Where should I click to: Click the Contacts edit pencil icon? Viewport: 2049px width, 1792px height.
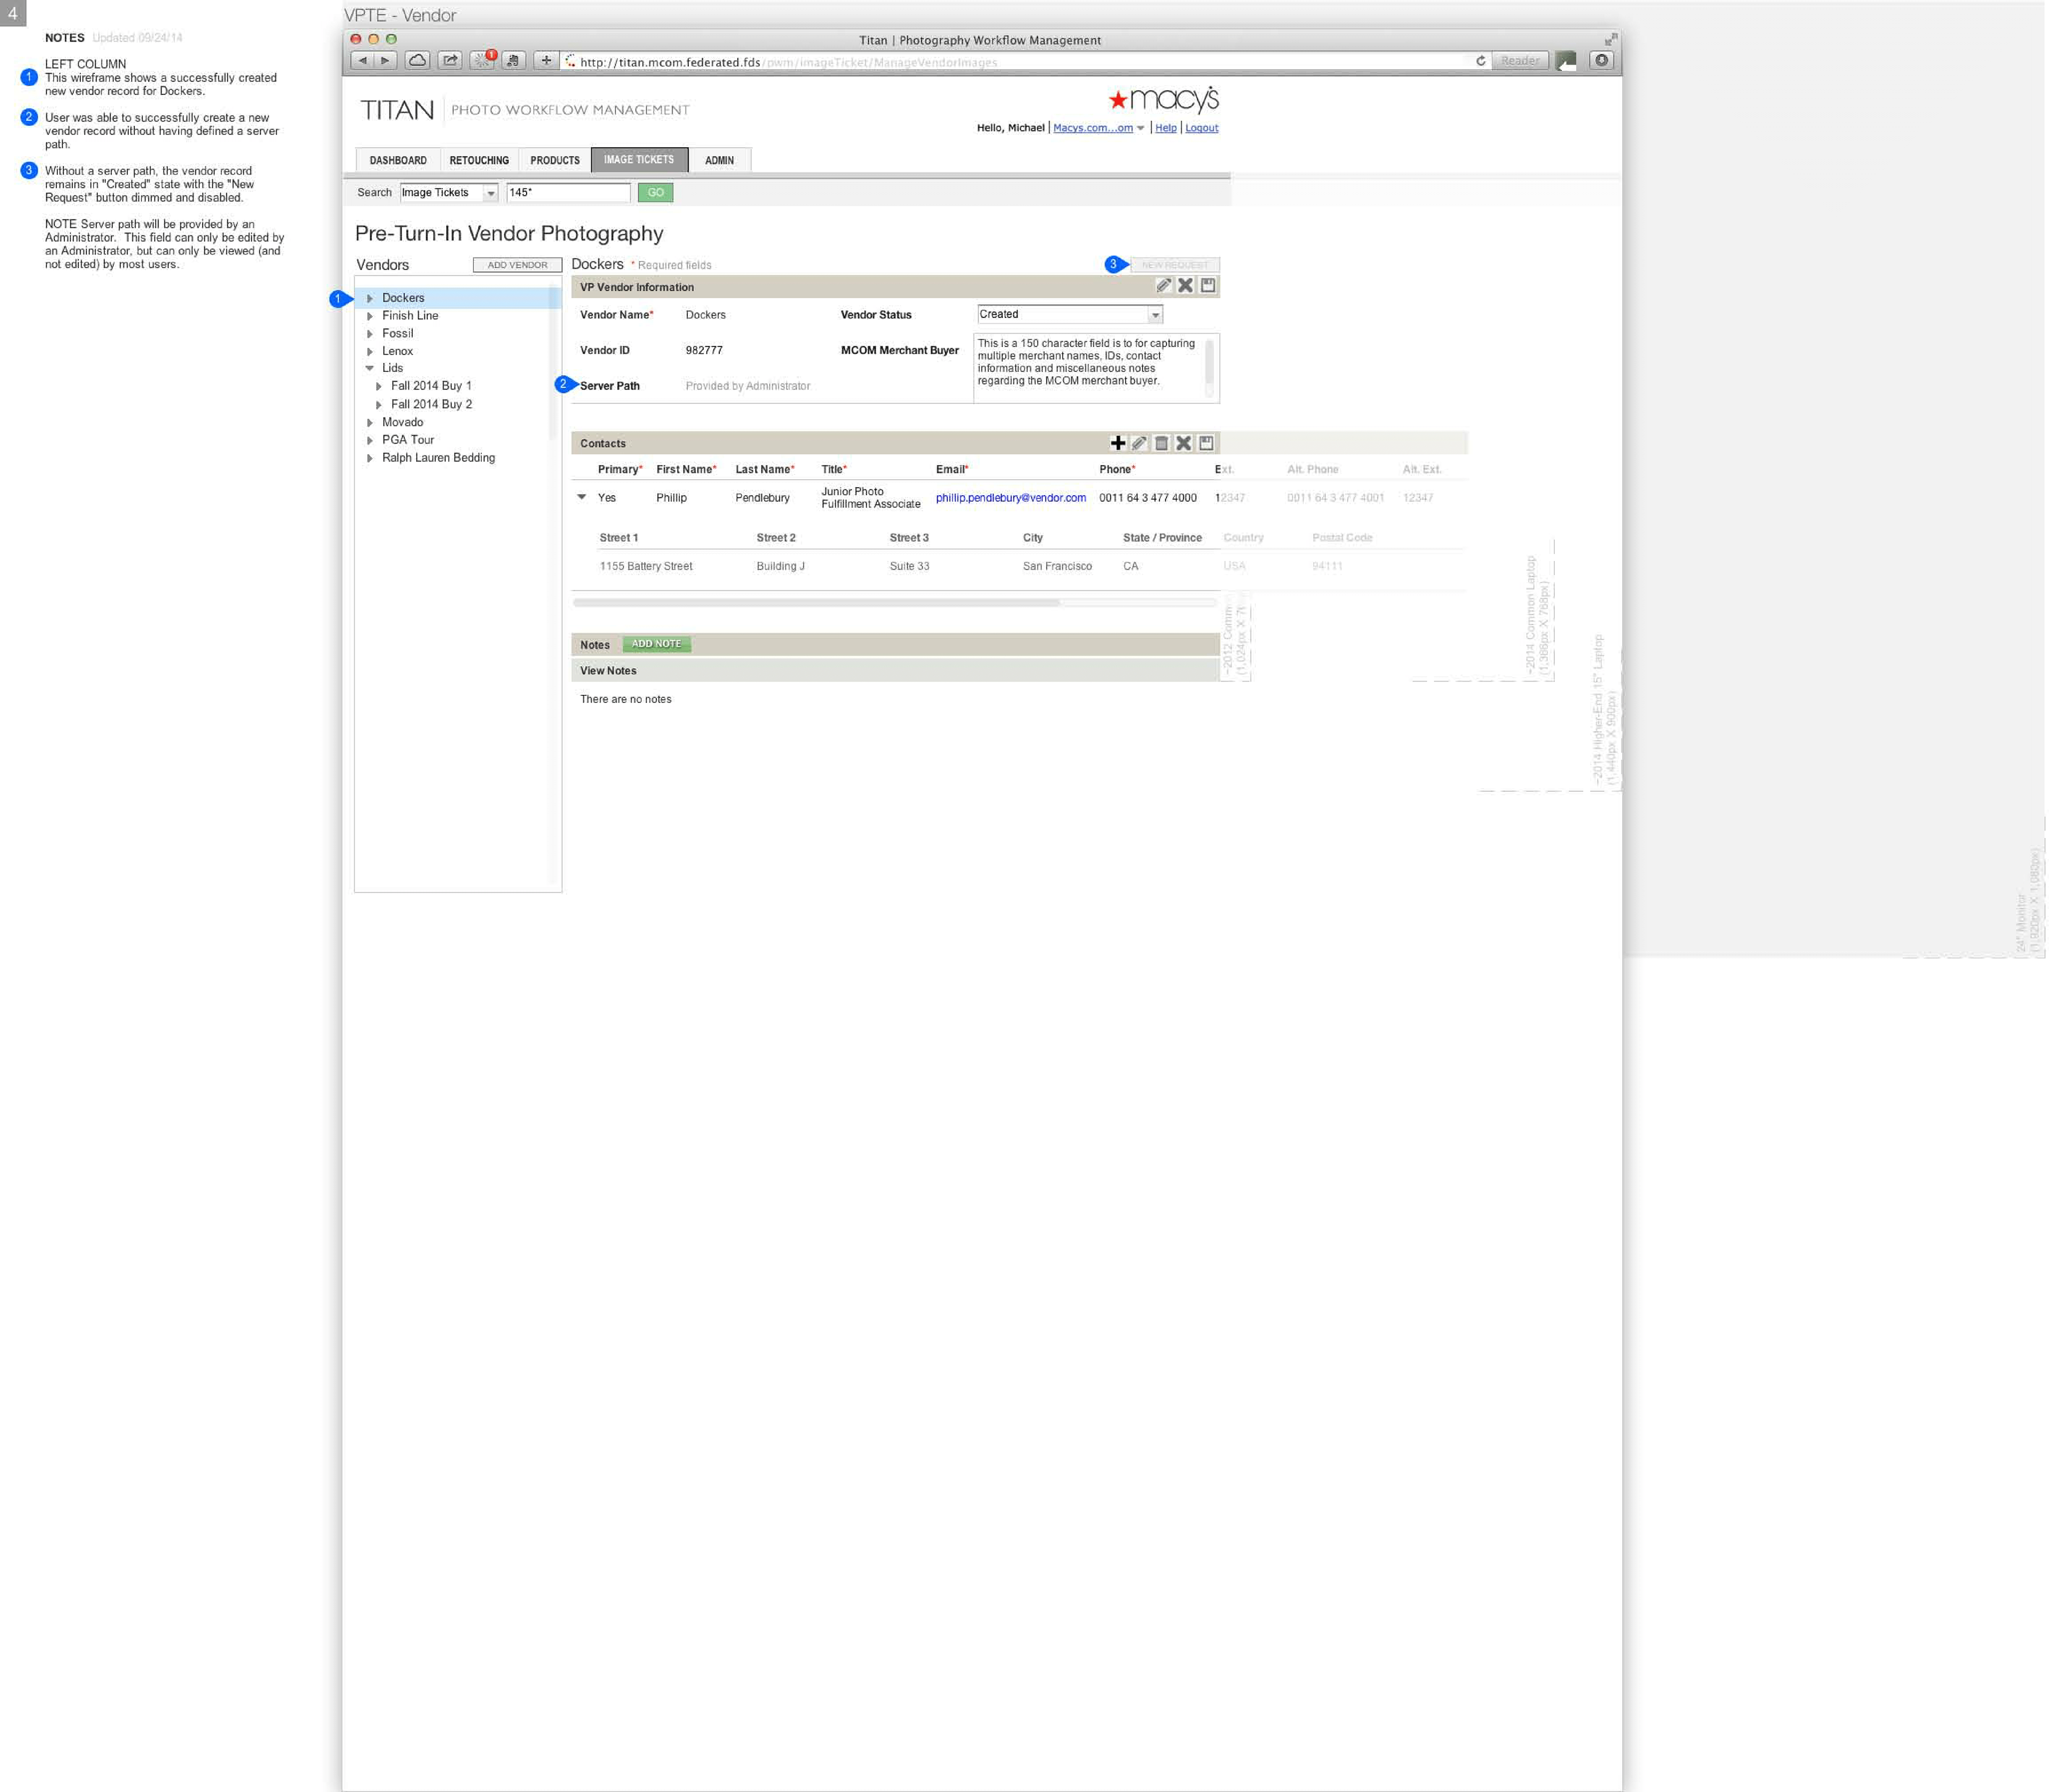[1140, 443]
